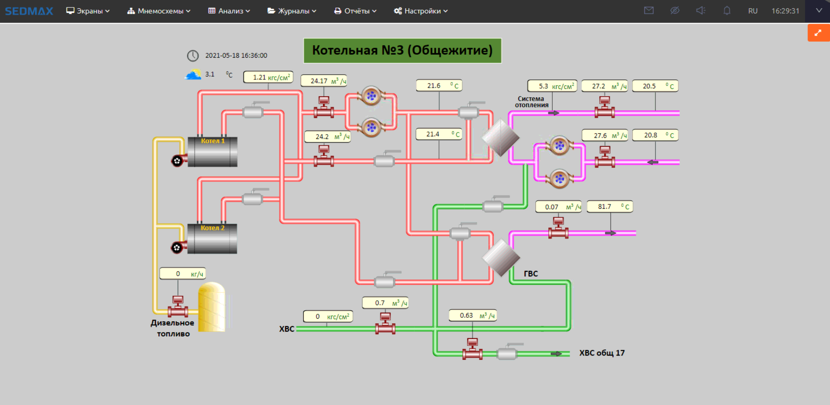This screenshot has width=830, height=405.
Task: Switch language with RU button
Action: tap(753, 11)
